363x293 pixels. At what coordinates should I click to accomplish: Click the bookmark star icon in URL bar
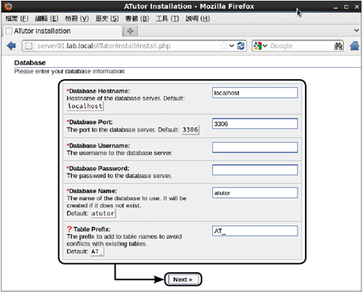(223, 46)
